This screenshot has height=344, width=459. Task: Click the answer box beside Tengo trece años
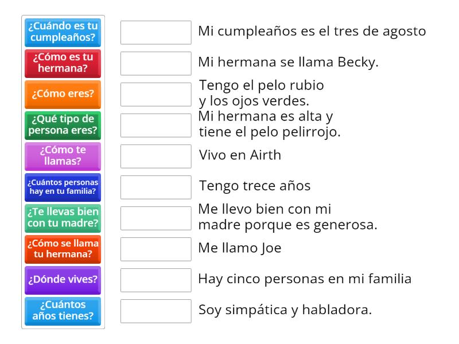(155, 187)
